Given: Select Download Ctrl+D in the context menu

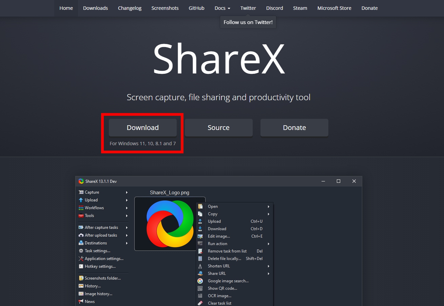Looking at the screenshot, I should click(235, 229).
